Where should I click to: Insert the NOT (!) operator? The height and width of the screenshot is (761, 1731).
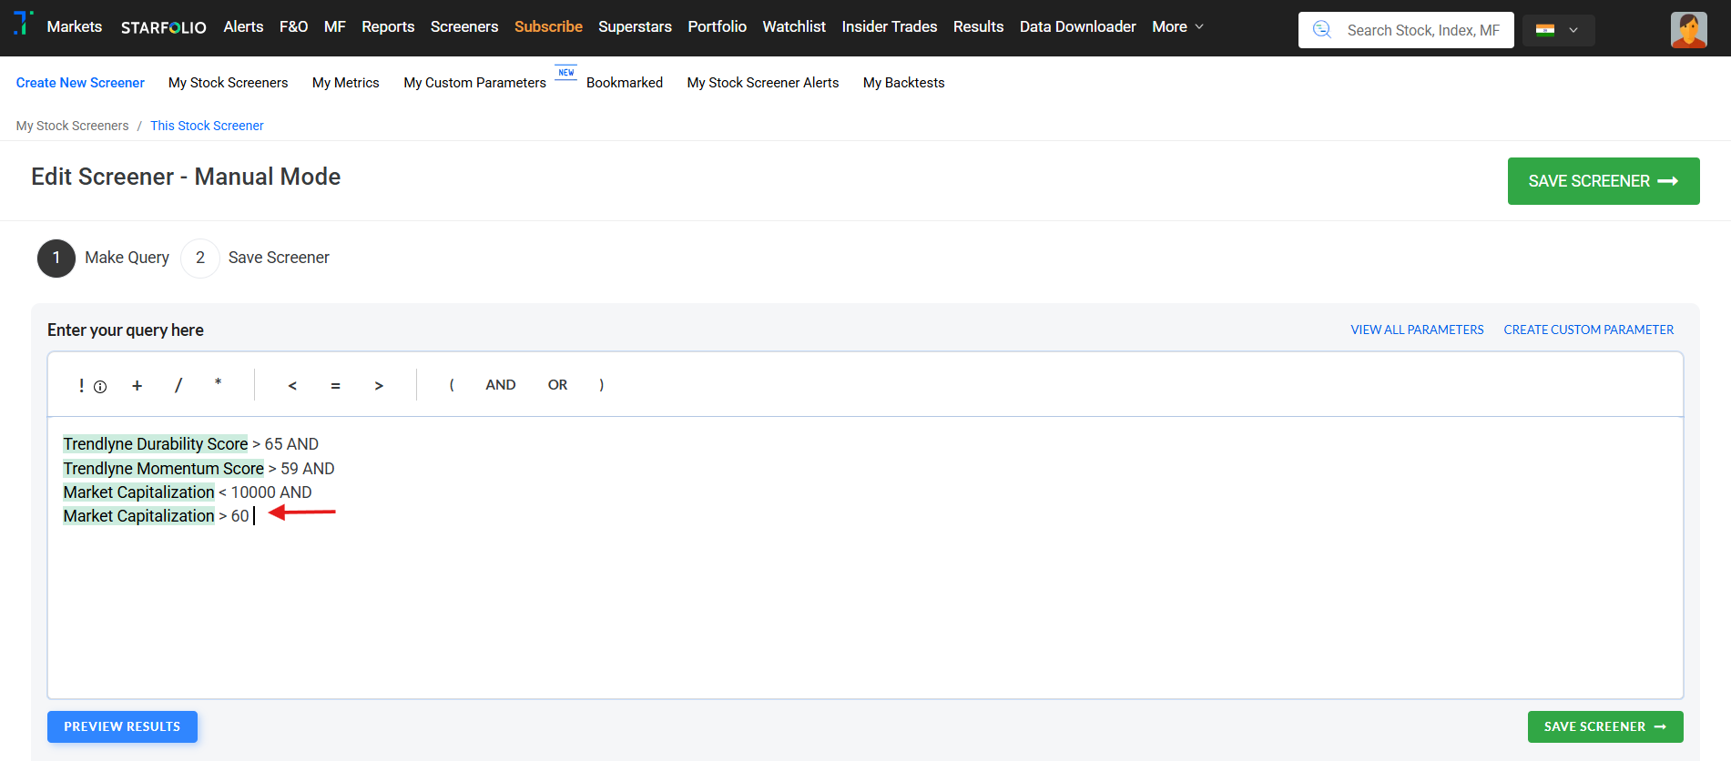pyautogui.click(x=81, y=385)
